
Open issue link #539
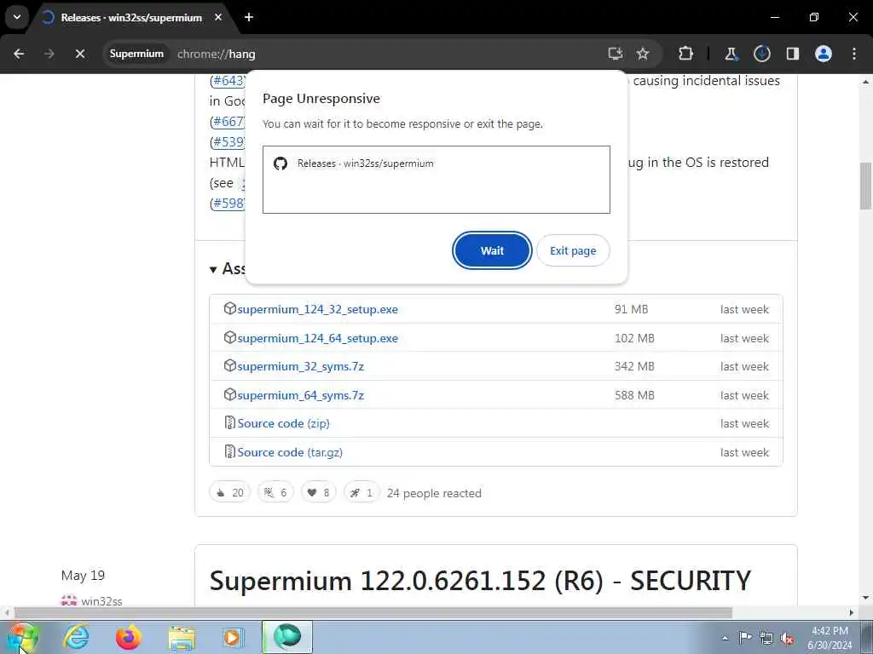point(227,142)
